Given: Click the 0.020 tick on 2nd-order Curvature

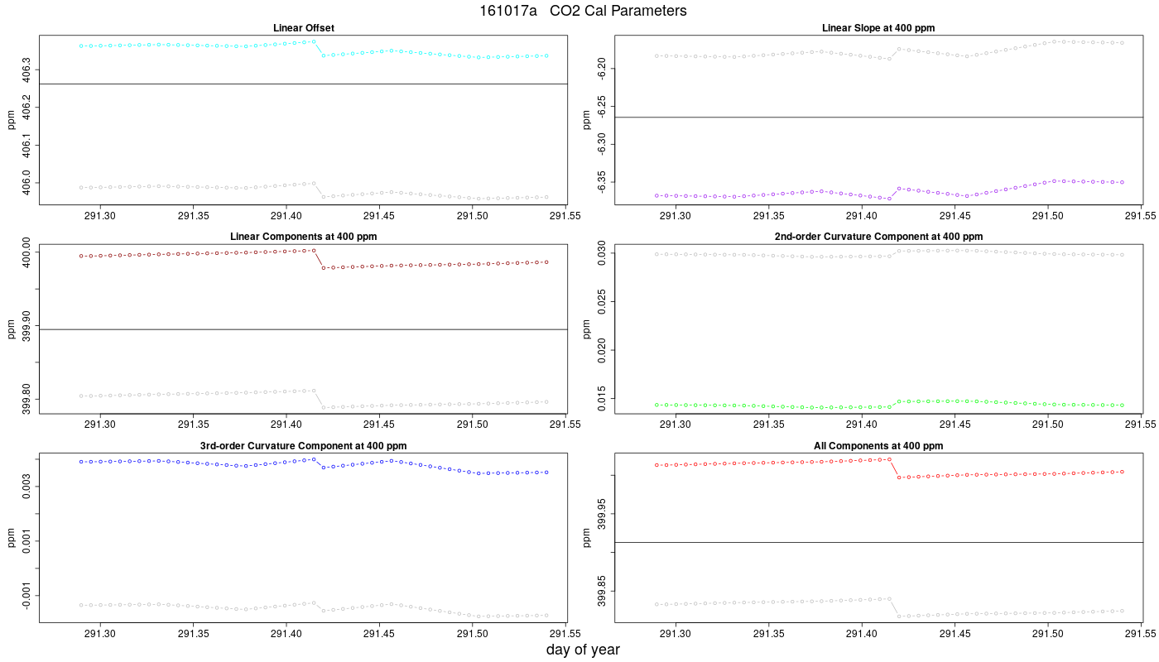Looking at the screenshot, I should point(603,350).
